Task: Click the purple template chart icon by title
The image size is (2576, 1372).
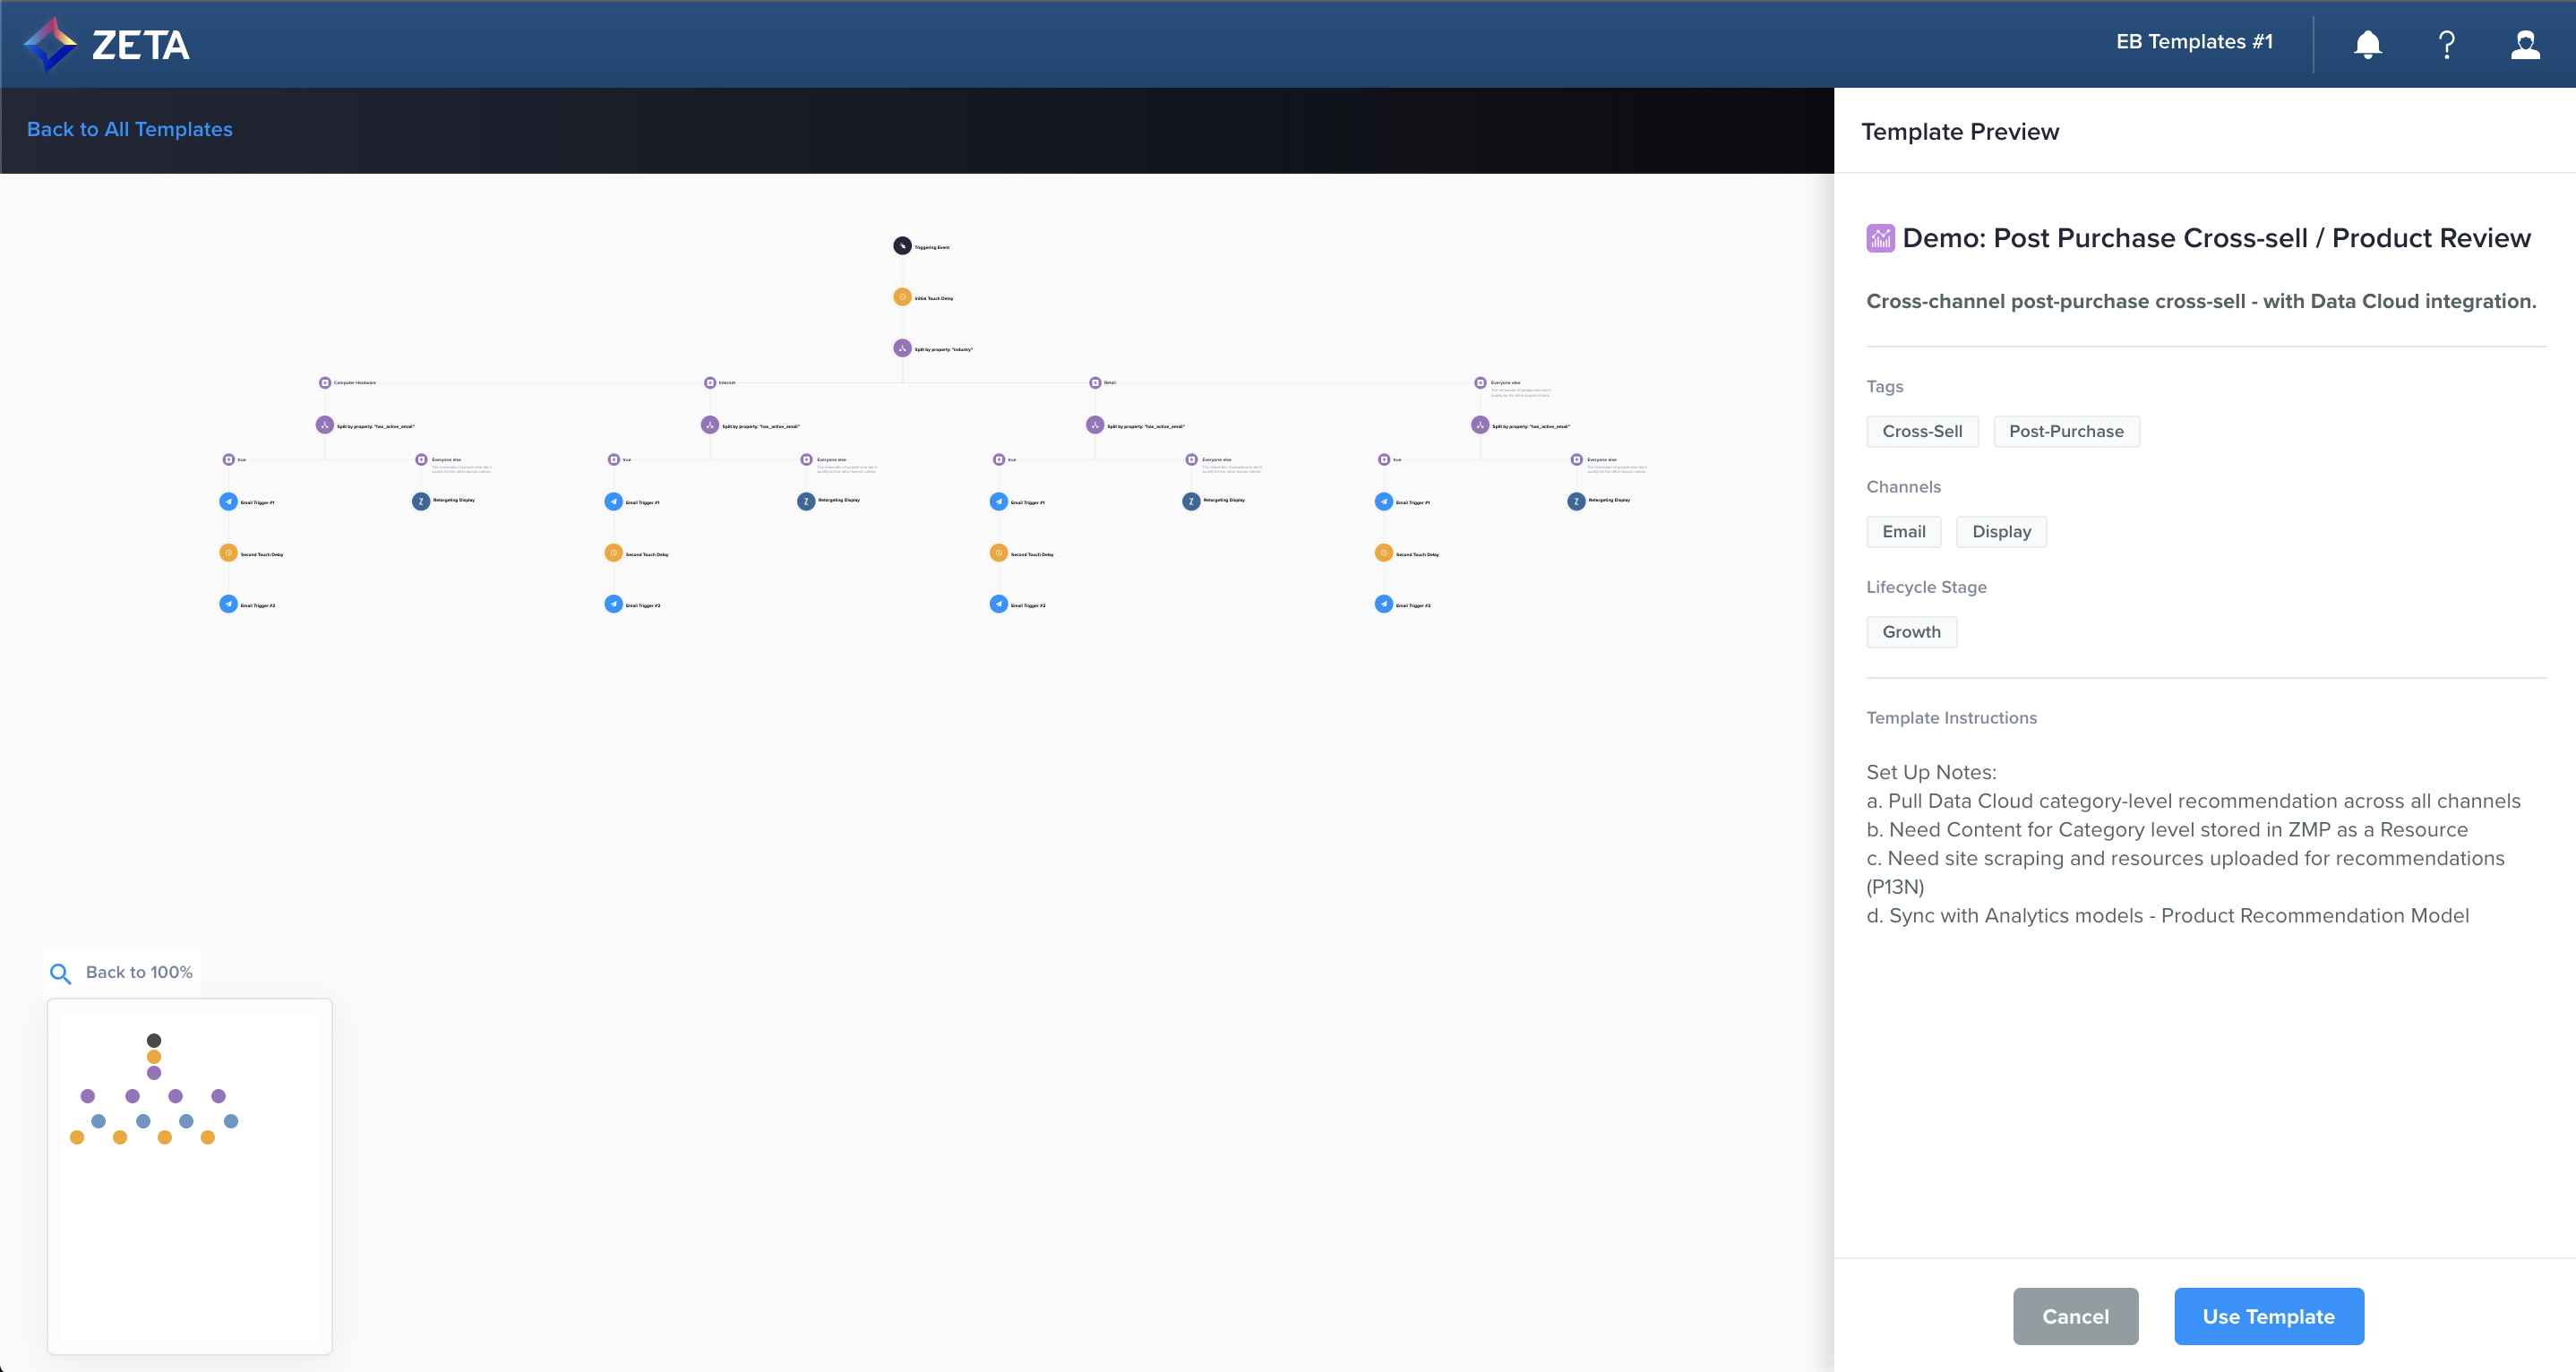Action: click(x=1880, y=238)
